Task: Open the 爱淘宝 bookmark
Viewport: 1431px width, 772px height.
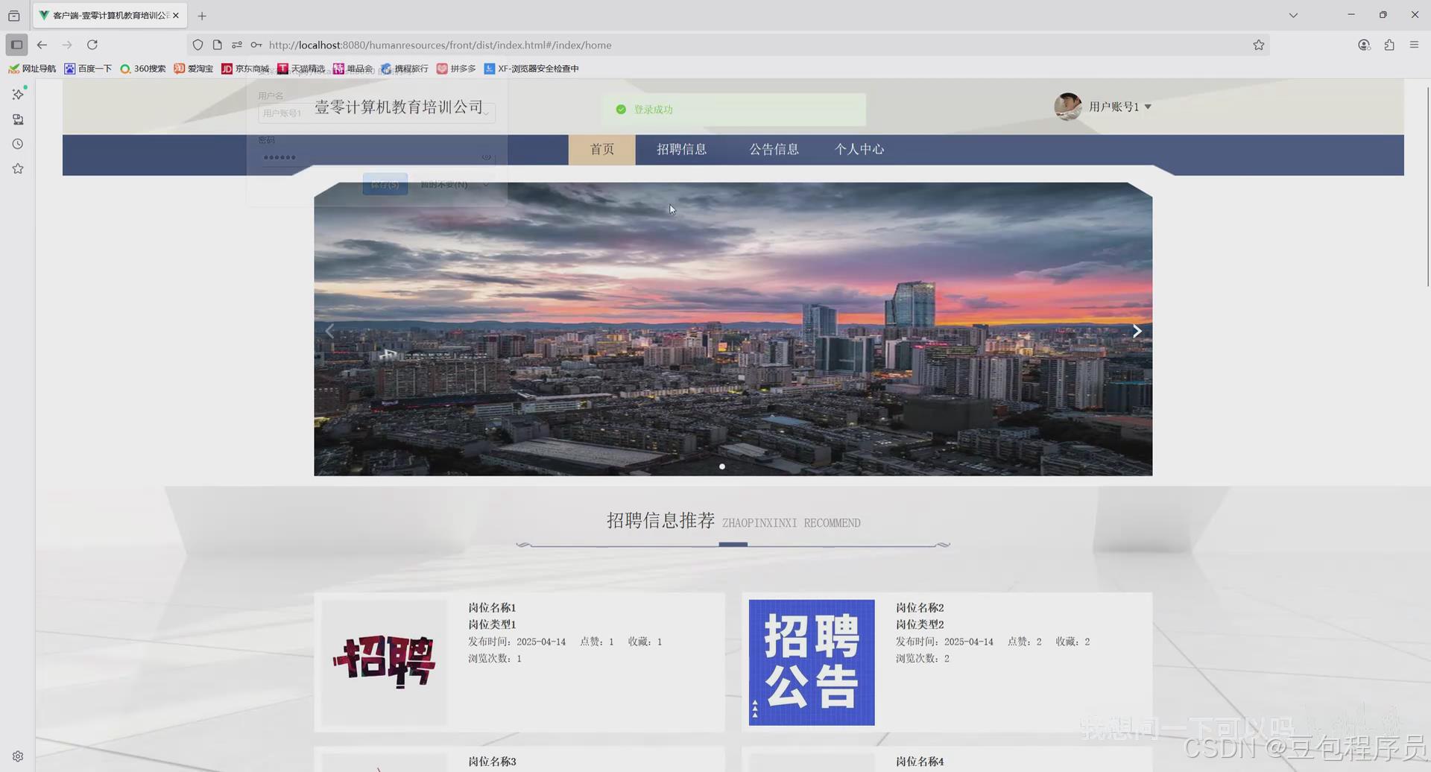Action: 193,69
